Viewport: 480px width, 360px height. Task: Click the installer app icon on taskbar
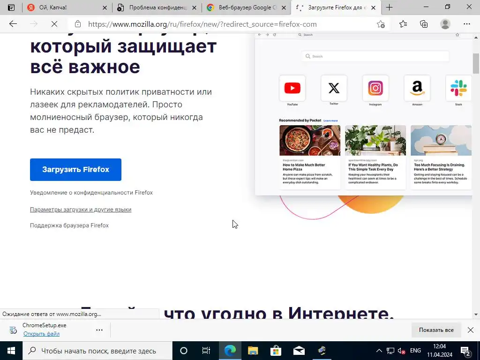click(322, 351)
